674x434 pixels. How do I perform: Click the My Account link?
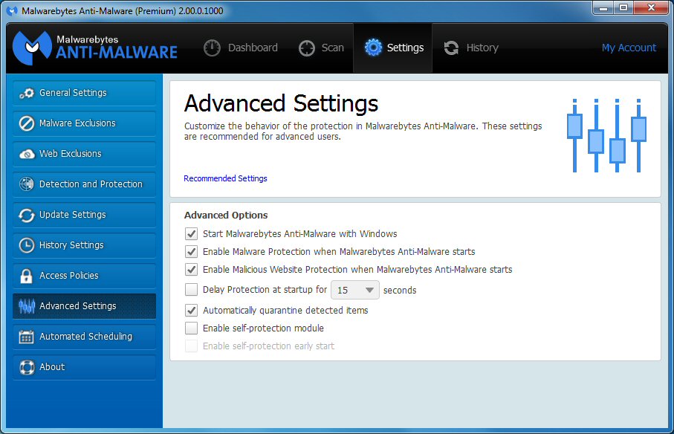(629, 48)
